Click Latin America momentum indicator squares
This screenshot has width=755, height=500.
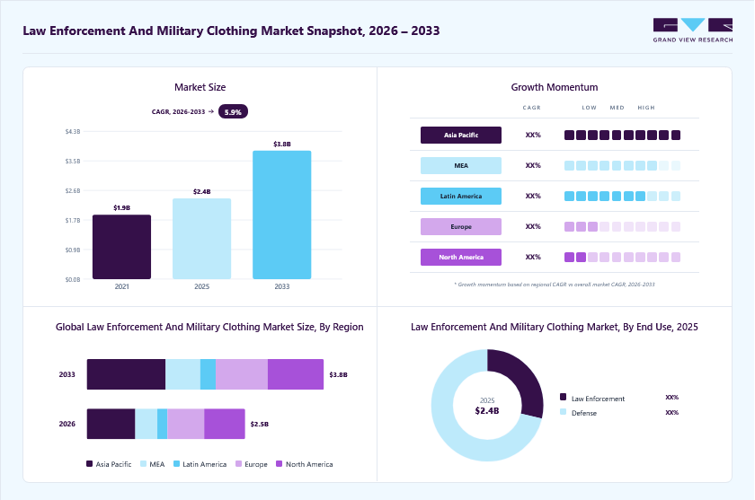pos(622,197)
